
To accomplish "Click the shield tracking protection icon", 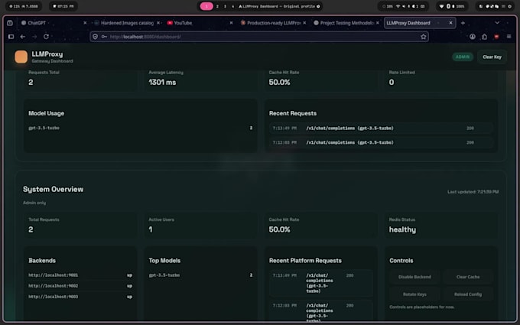I will 95,37.
